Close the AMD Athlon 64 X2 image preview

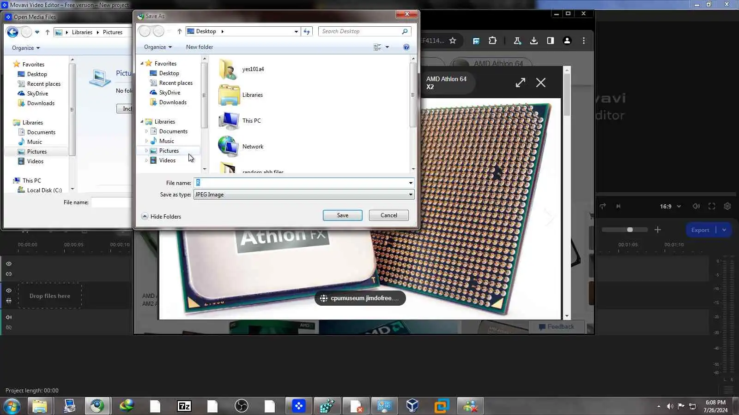(541, 83)
